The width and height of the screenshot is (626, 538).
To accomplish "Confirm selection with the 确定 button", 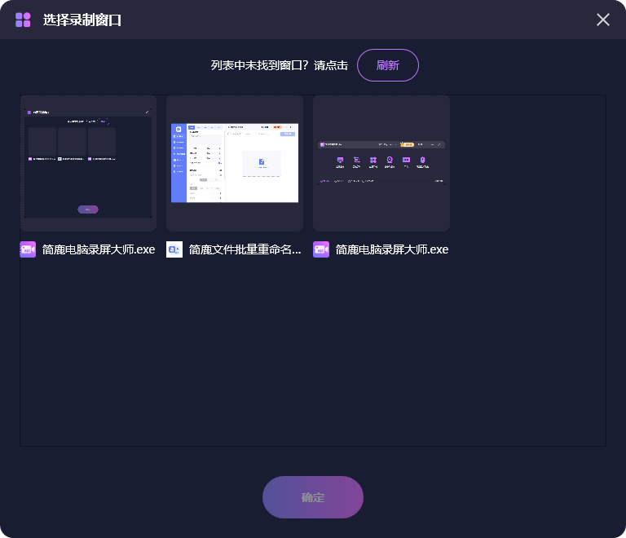I will coord(313,497).
